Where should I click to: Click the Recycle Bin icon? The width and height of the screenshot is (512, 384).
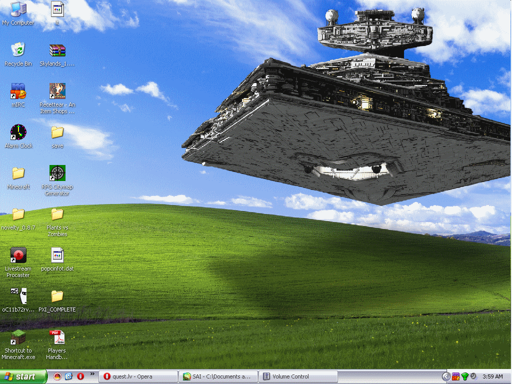click(x=18, y=50)
